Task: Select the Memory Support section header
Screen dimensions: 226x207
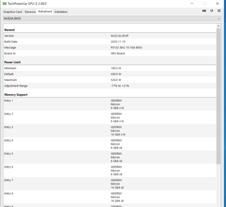Action: [16, 94]
